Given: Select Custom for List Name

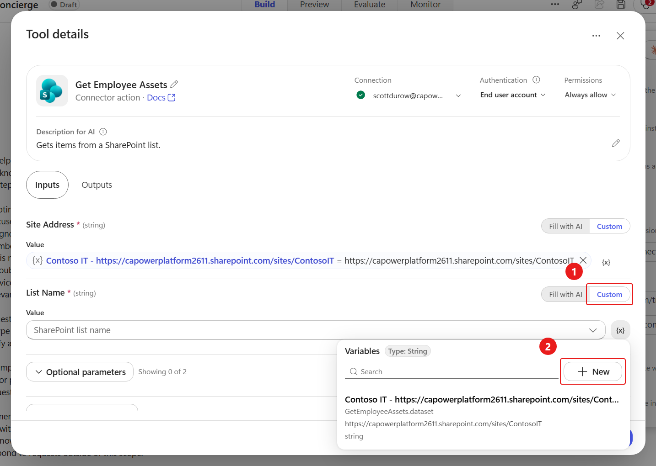Looking at the screenshot, I should (609, 294).
